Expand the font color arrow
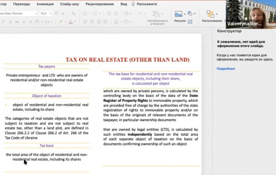Screen dimensions: 276x175 coord(75,22)
